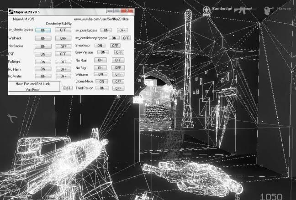Screen dimensions: 296x200
Task: Click the 1050 money value
Action: [271, 197]
